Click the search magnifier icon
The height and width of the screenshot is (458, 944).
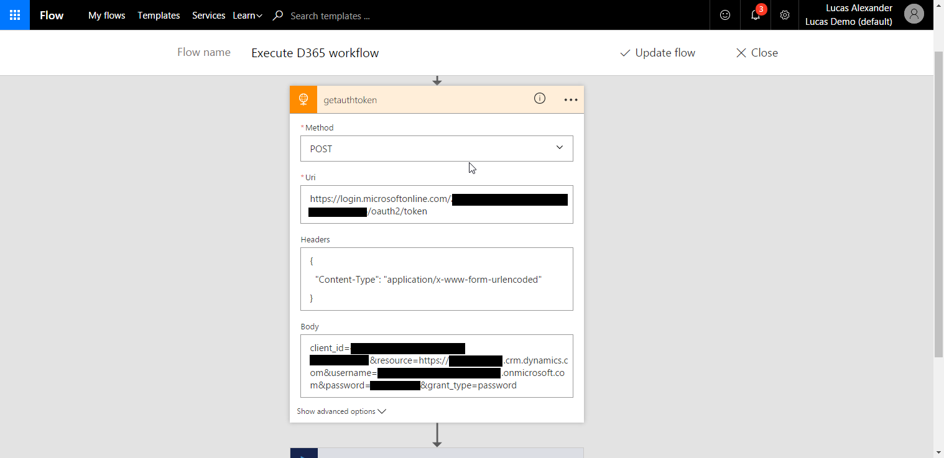(x=278, y=16)
